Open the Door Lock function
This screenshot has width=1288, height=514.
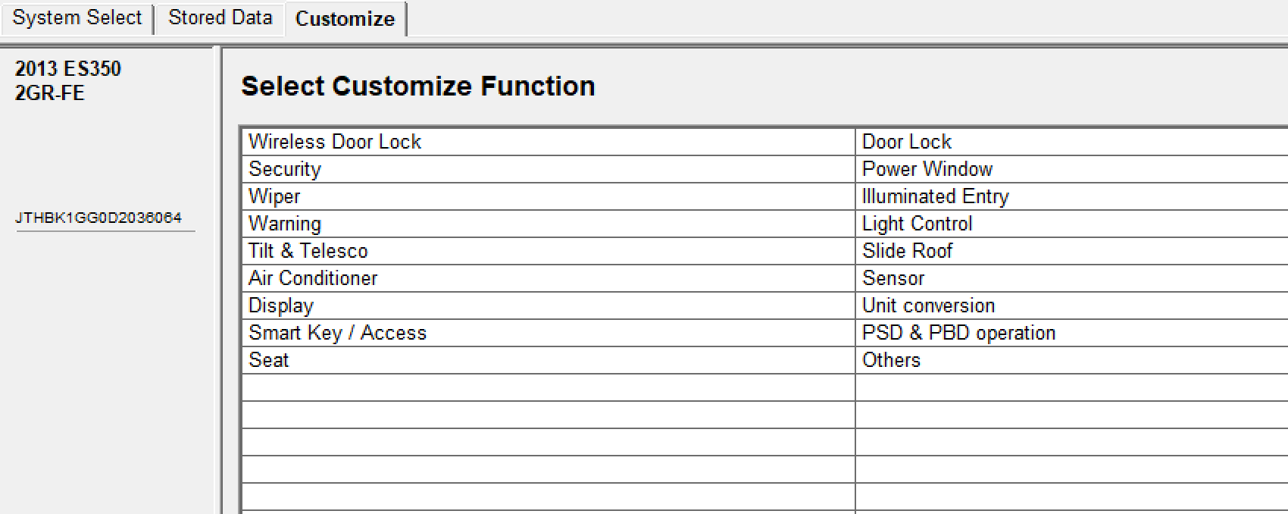pyautogui.click(x=907, y=142)
